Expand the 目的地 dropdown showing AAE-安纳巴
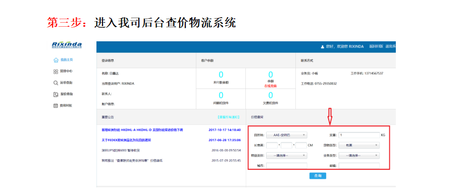Screen dimensions: 466x195 coord(286,135)
